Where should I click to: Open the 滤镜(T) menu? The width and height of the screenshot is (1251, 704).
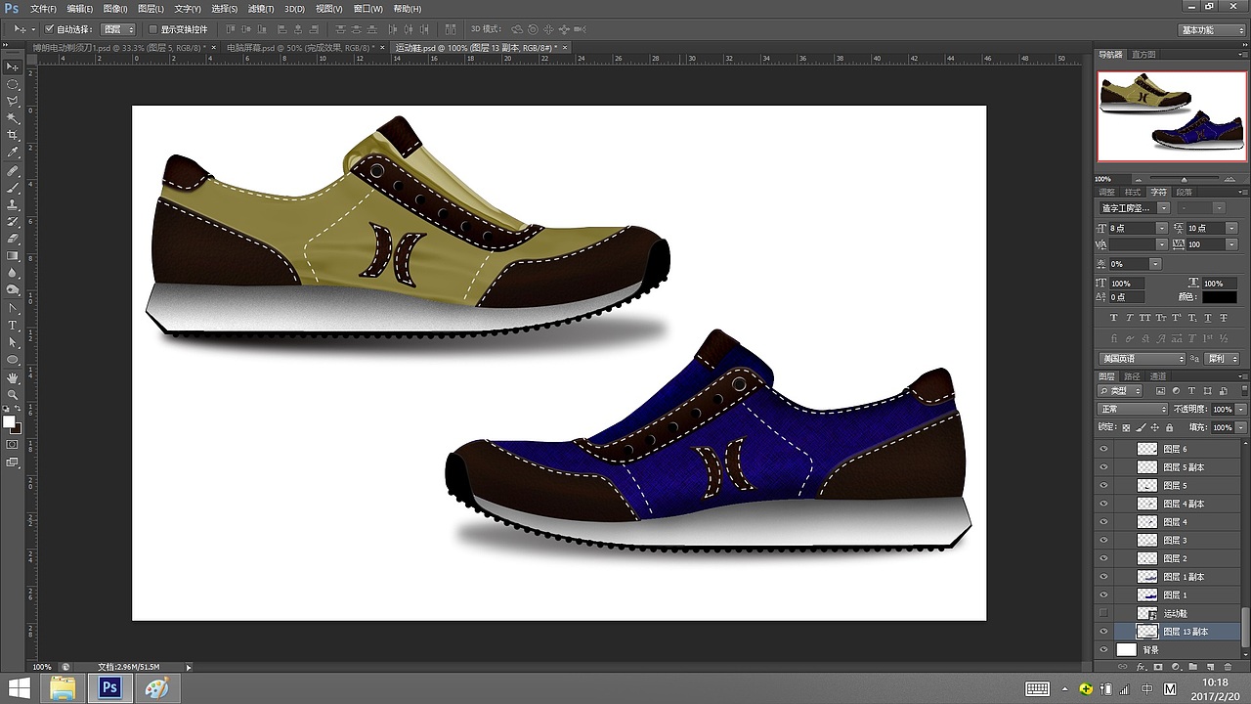click(x=260, y=9)
